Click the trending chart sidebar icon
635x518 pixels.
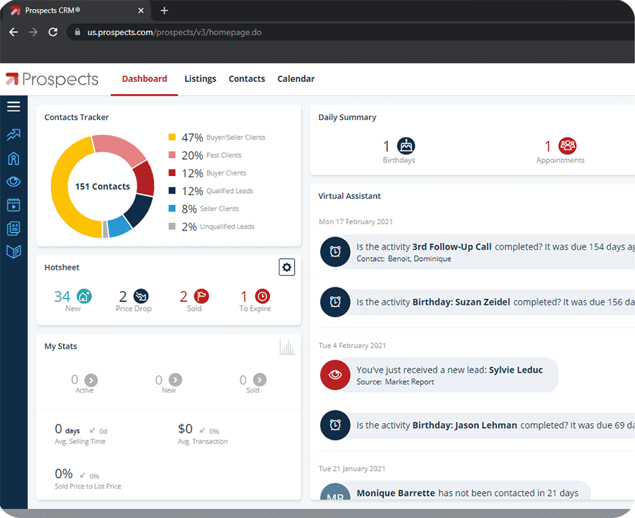[x=14, y=135]
